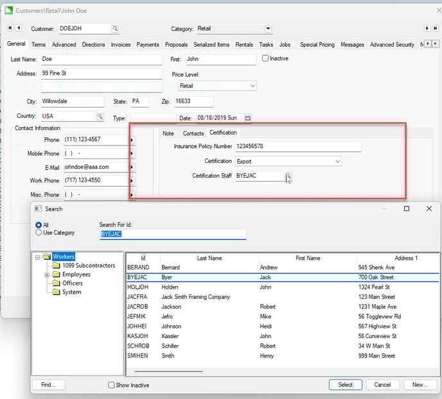Click the arrow button beside E-Mail field

(x=132, y=167)
